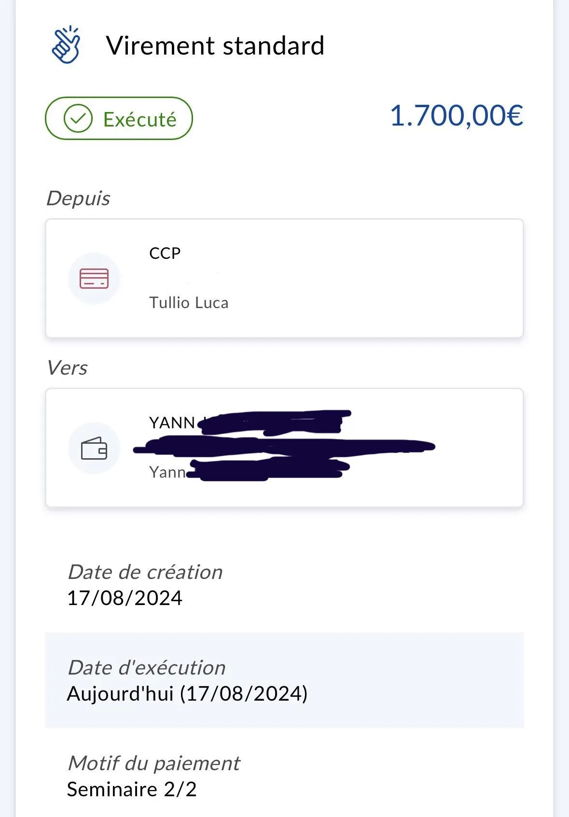Tap the Motif du paiement label
This screenshot has height=817, width=569.
coord(154,763)
